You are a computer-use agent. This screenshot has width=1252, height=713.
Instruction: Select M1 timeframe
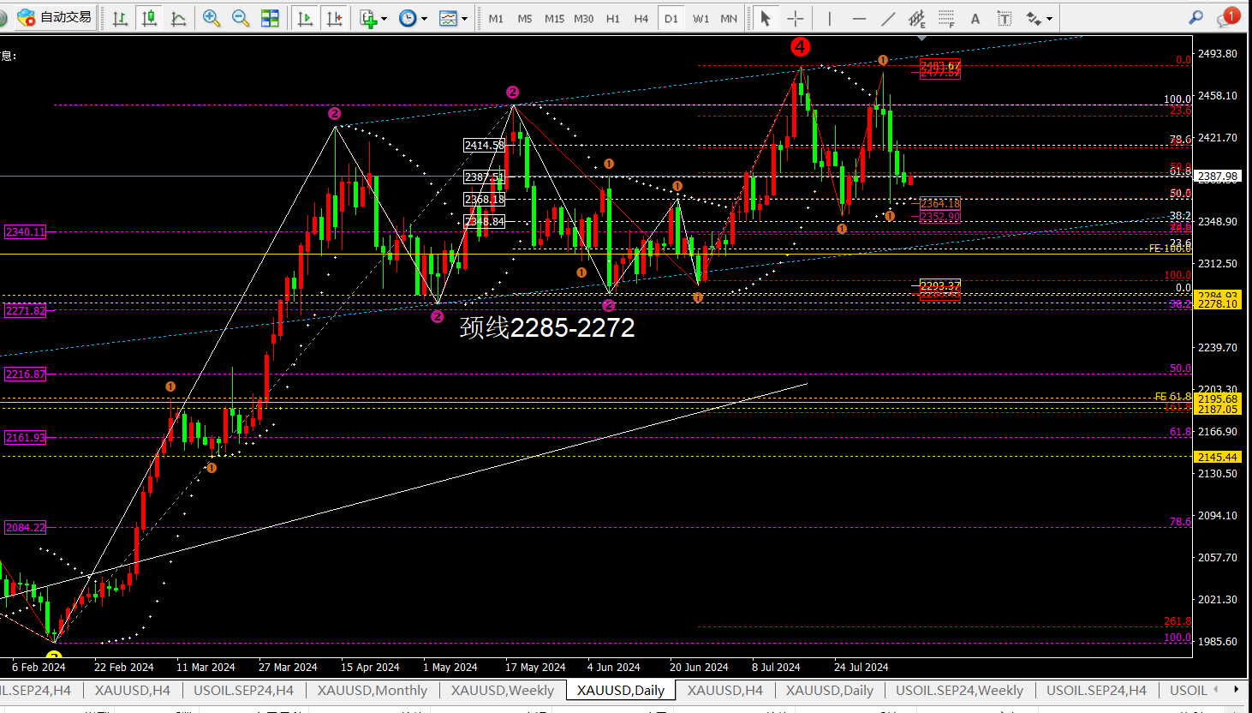[496, 18]
